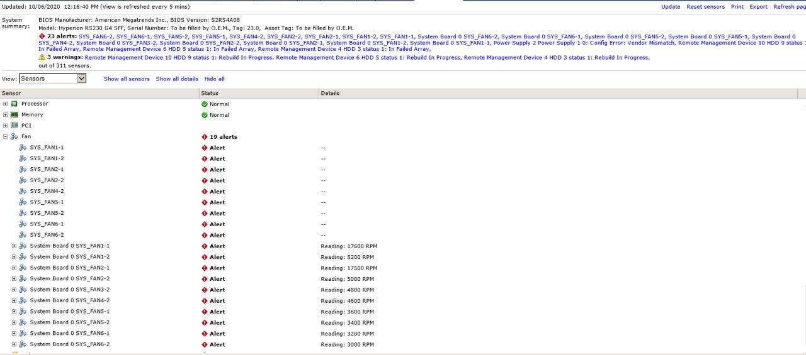Click fan icon of System Board 0 SYS_FAN1-1 row

click(23, 246)
